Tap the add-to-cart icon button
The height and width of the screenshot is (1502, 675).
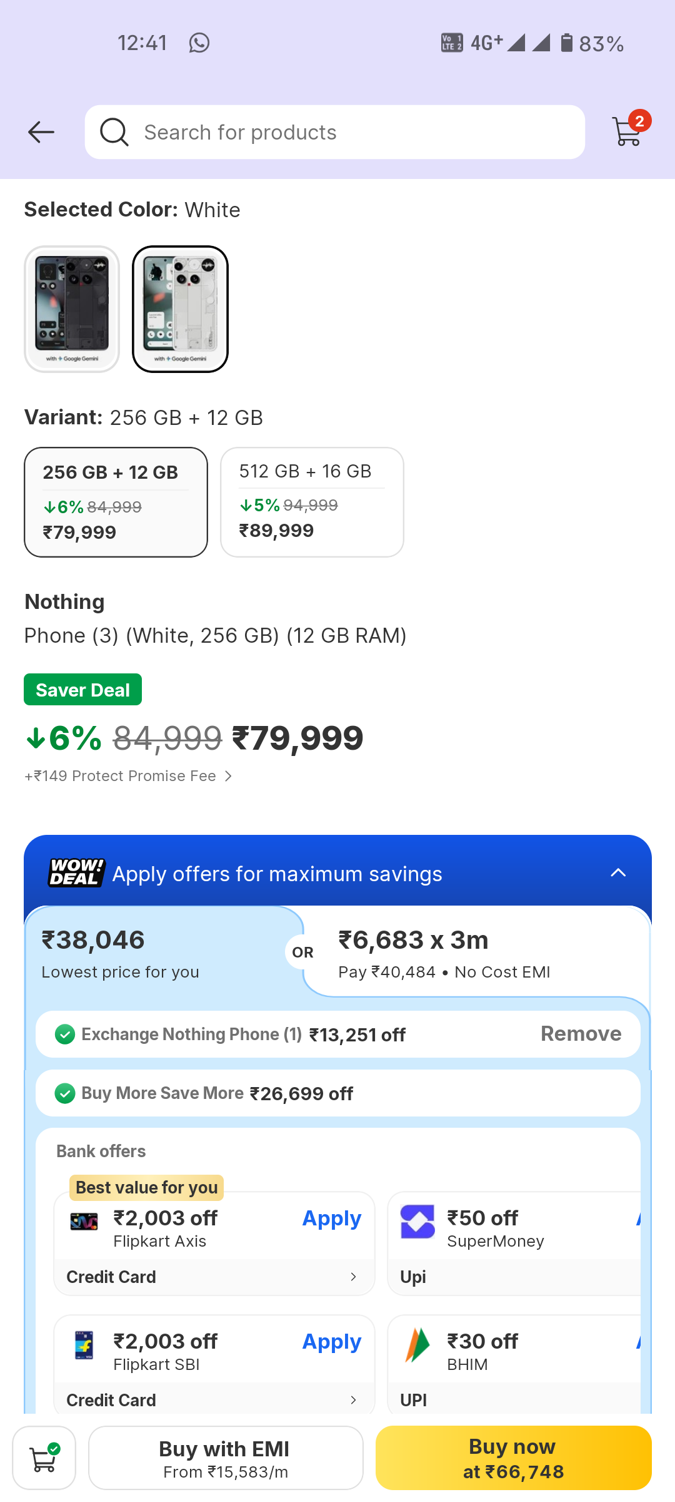pos(44,1458)
